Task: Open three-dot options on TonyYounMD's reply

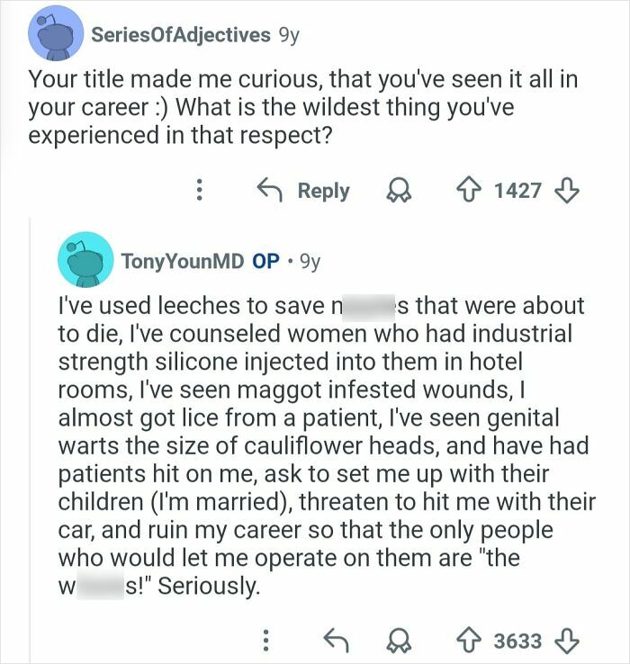Action: point(265,640)
